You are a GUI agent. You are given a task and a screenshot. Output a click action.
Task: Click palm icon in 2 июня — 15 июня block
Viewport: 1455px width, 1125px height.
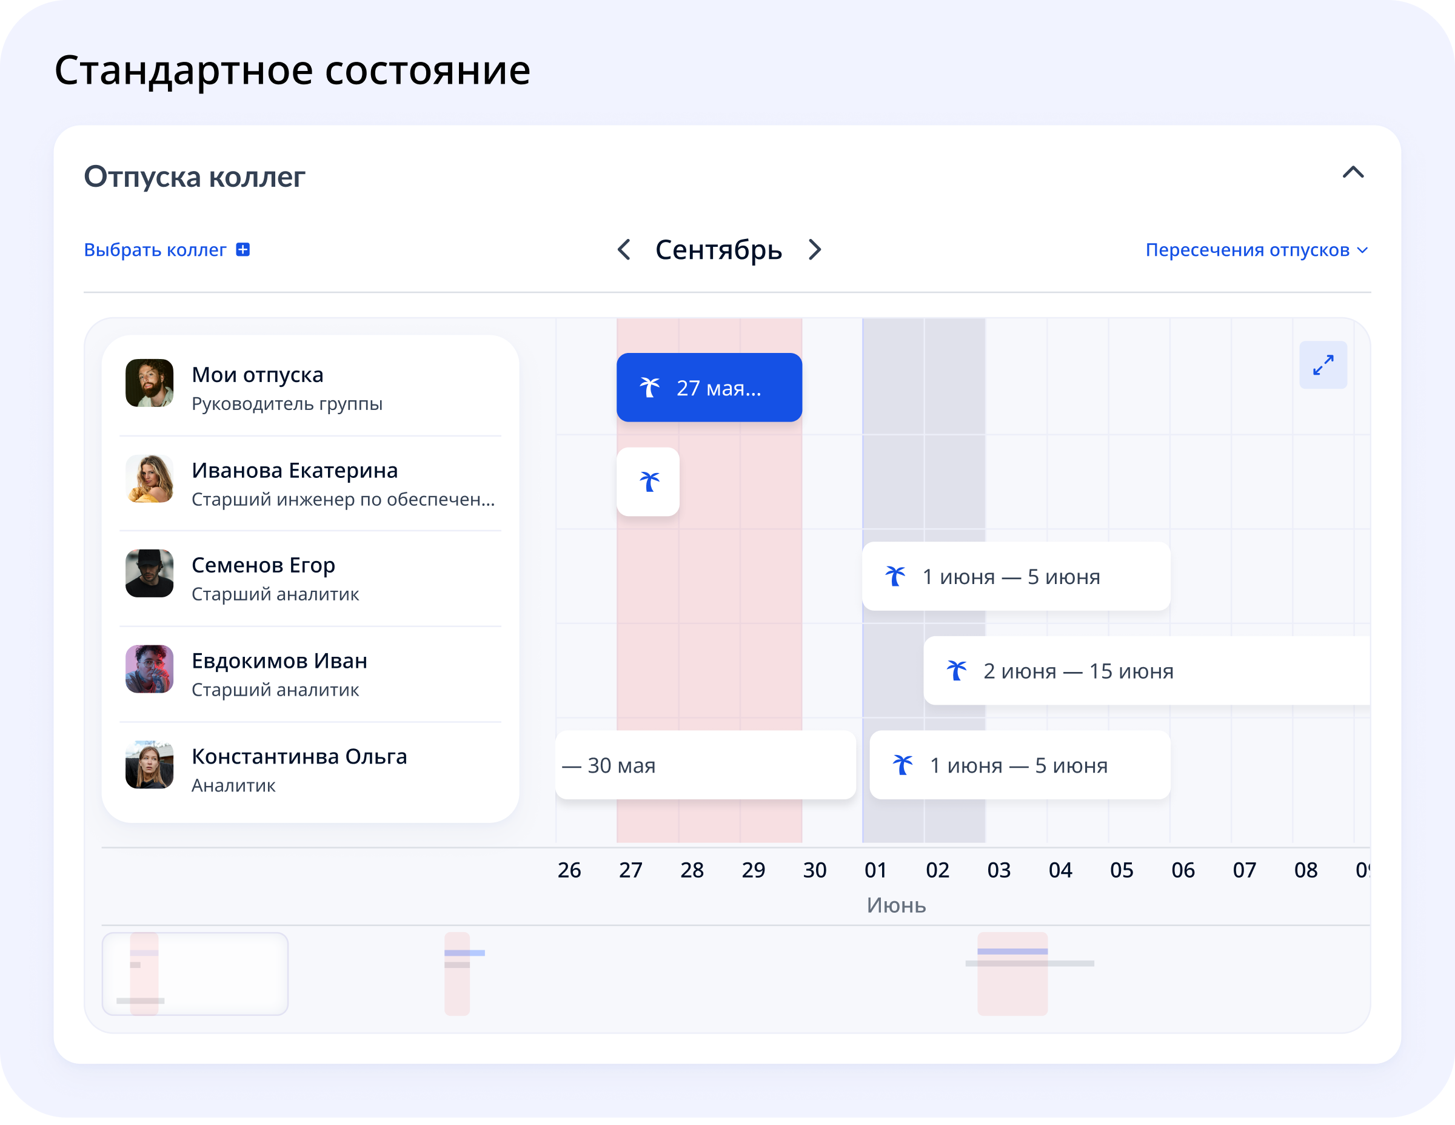pyautogui.click(x=956, y=671)
